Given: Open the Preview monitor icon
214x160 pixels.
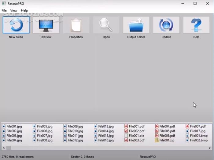Looking at the screenshot, I should (x=46, y=25).
